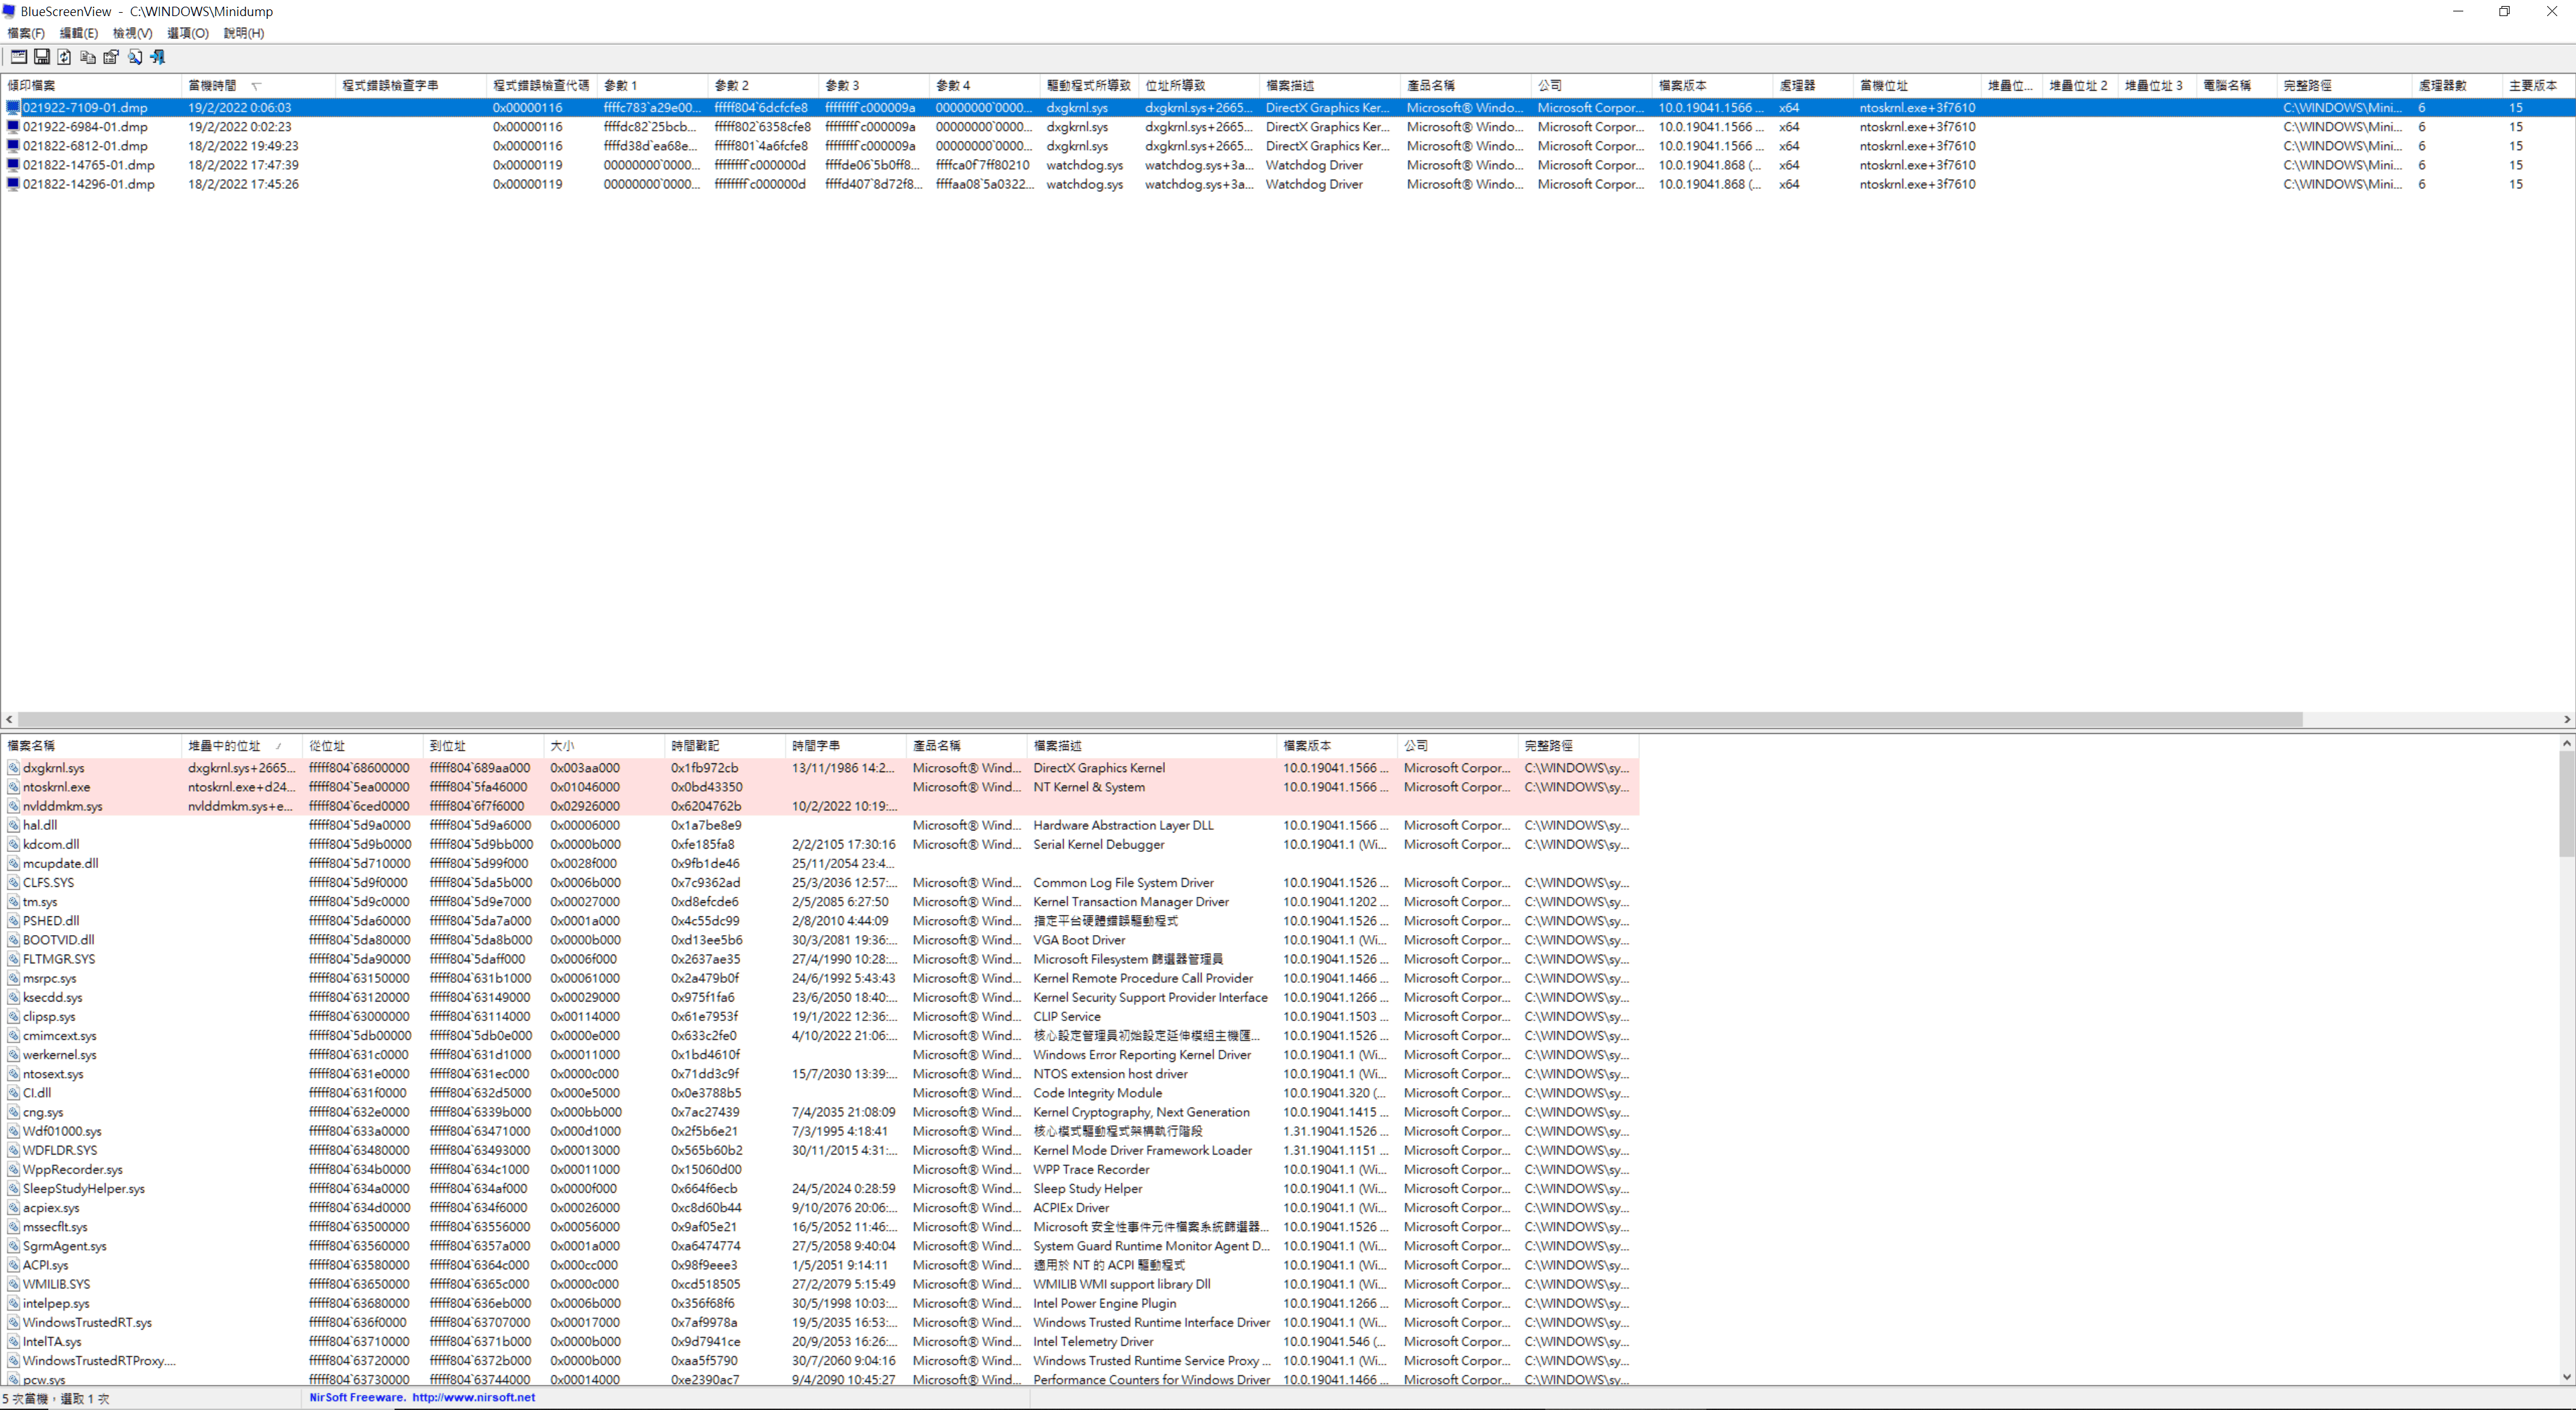This screenshot has height=1410, width=2576.
Task: Open the 檢視(V) menu
Action: coord(132,33)
